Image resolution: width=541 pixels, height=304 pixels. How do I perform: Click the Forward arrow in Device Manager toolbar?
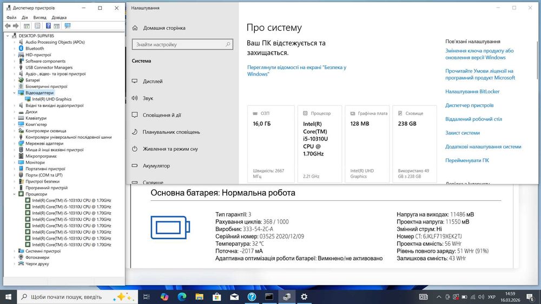click(16, 26)
